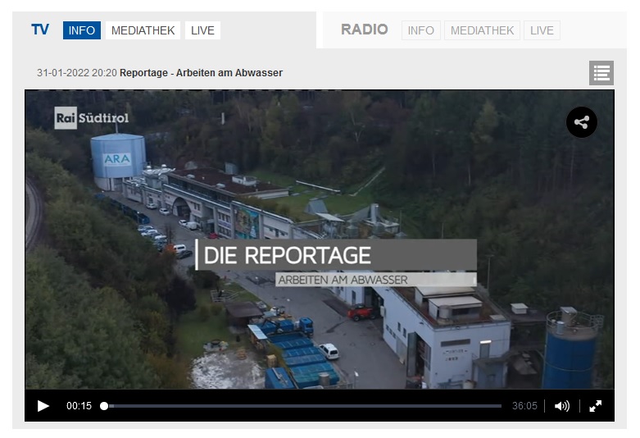Play the Reportage video
The width and height of the screenshot is (640, 438).
coord(43,406)
